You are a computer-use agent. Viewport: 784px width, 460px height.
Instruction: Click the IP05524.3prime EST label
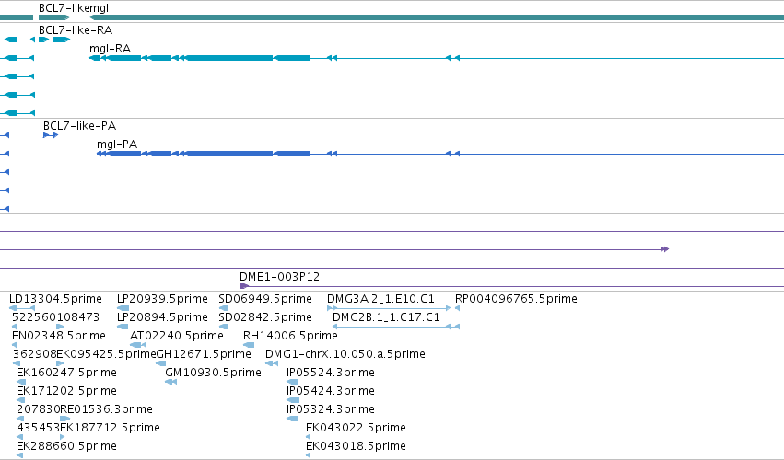(331, 373)
